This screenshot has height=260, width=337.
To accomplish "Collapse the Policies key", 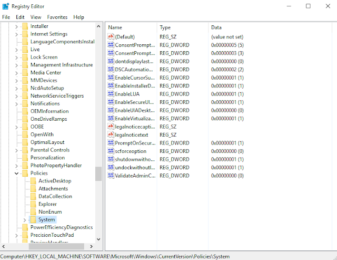I will pos(16,174).
